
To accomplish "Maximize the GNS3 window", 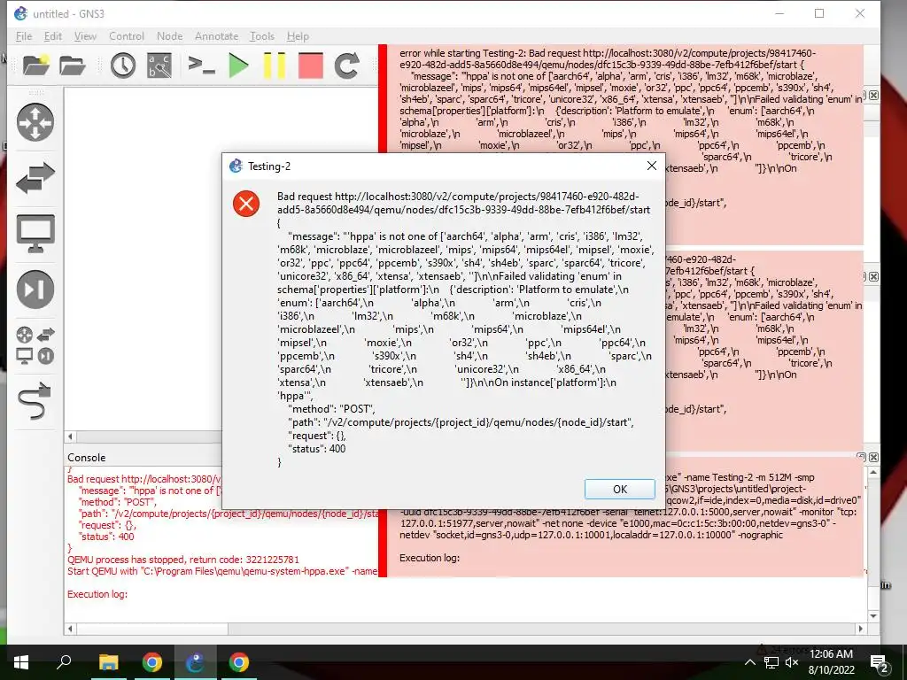I will tap(819, 13).
